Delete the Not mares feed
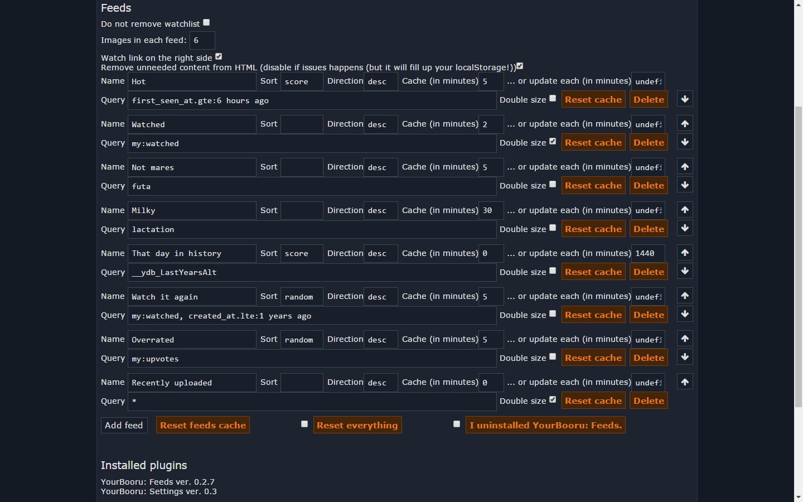This screenshot has height=502, width=803. 649,186
